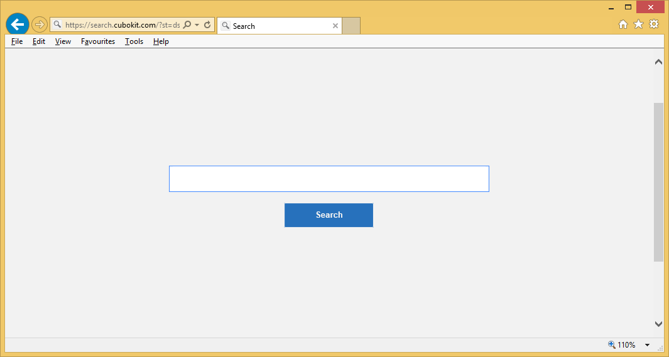This screenshot has width=669, height=357.
Task: Open the Help menu
Action: coord(161,41)
